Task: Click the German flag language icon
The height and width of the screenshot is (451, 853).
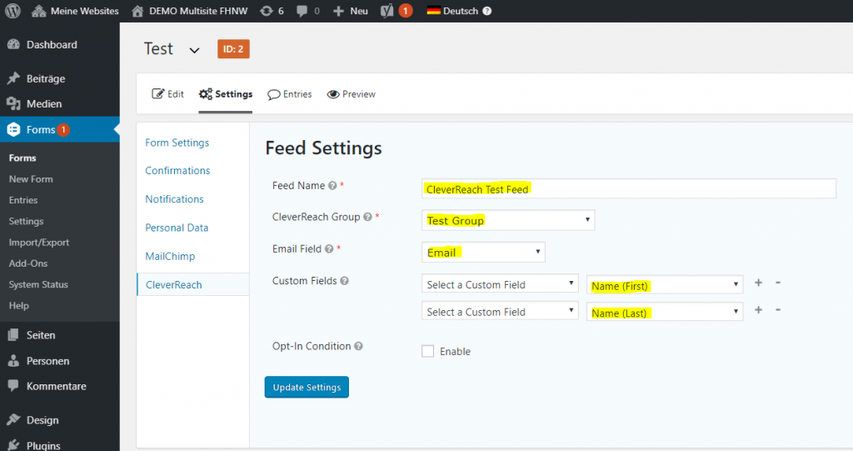Action: pyautogui.click(x=433, y=10)
